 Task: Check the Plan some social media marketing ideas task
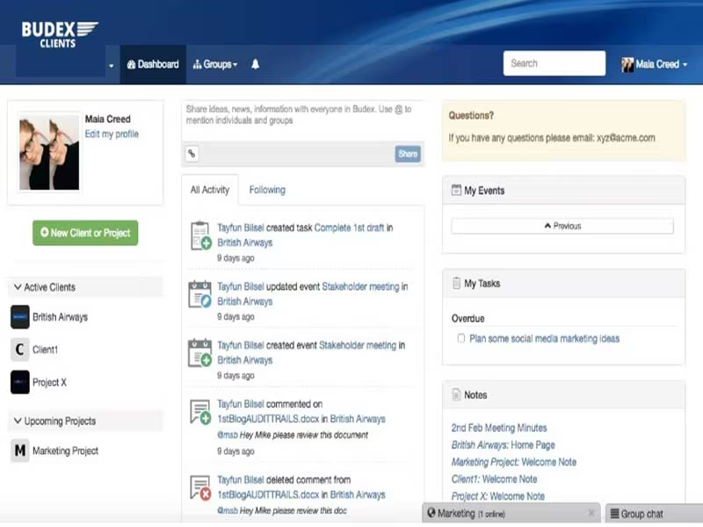(x=460, y=338)
